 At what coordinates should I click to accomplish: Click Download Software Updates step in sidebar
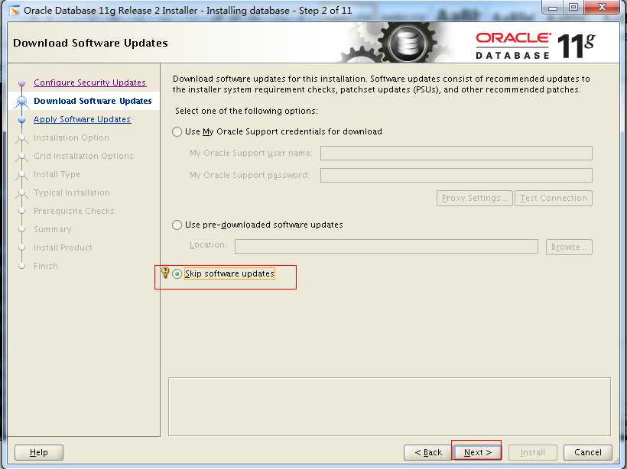coord(93,101)
